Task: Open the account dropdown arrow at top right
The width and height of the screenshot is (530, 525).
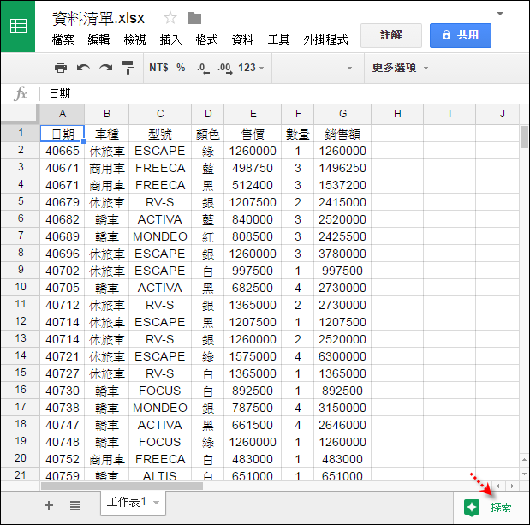Action: 500,14
